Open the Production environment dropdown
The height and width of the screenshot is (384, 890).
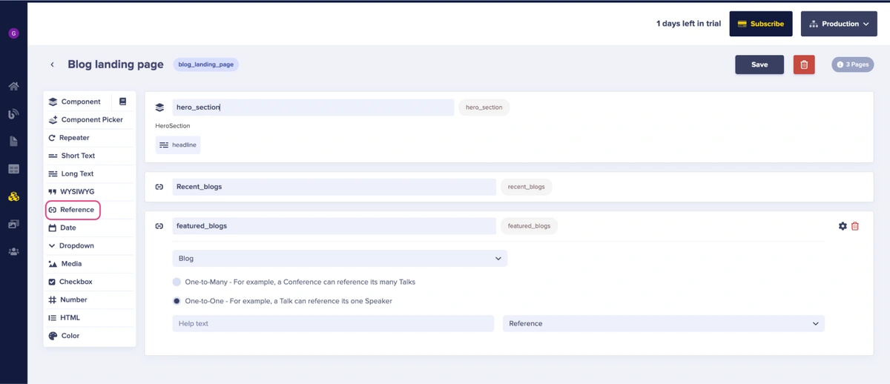(839, 24)
